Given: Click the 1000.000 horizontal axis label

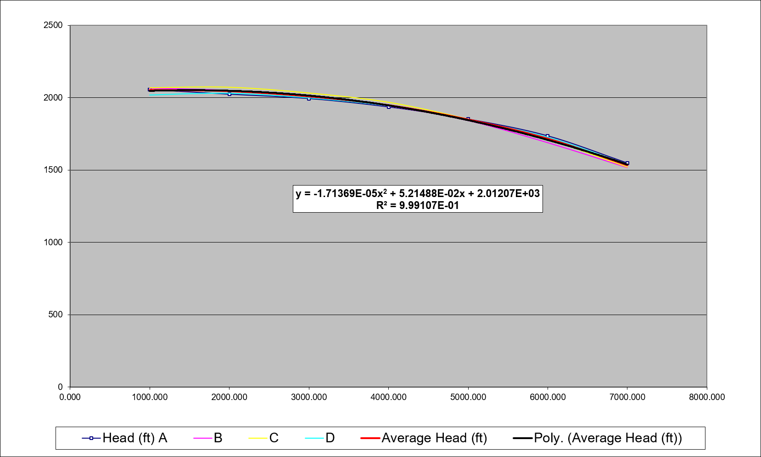Looking at the screenshot, I should point(150,397).
